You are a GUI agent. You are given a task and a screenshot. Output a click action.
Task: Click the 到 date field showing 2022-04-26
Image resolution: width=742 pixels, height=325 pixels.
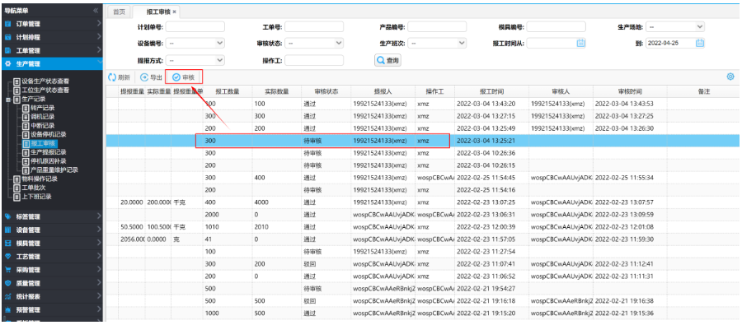(x=670, y=43)
